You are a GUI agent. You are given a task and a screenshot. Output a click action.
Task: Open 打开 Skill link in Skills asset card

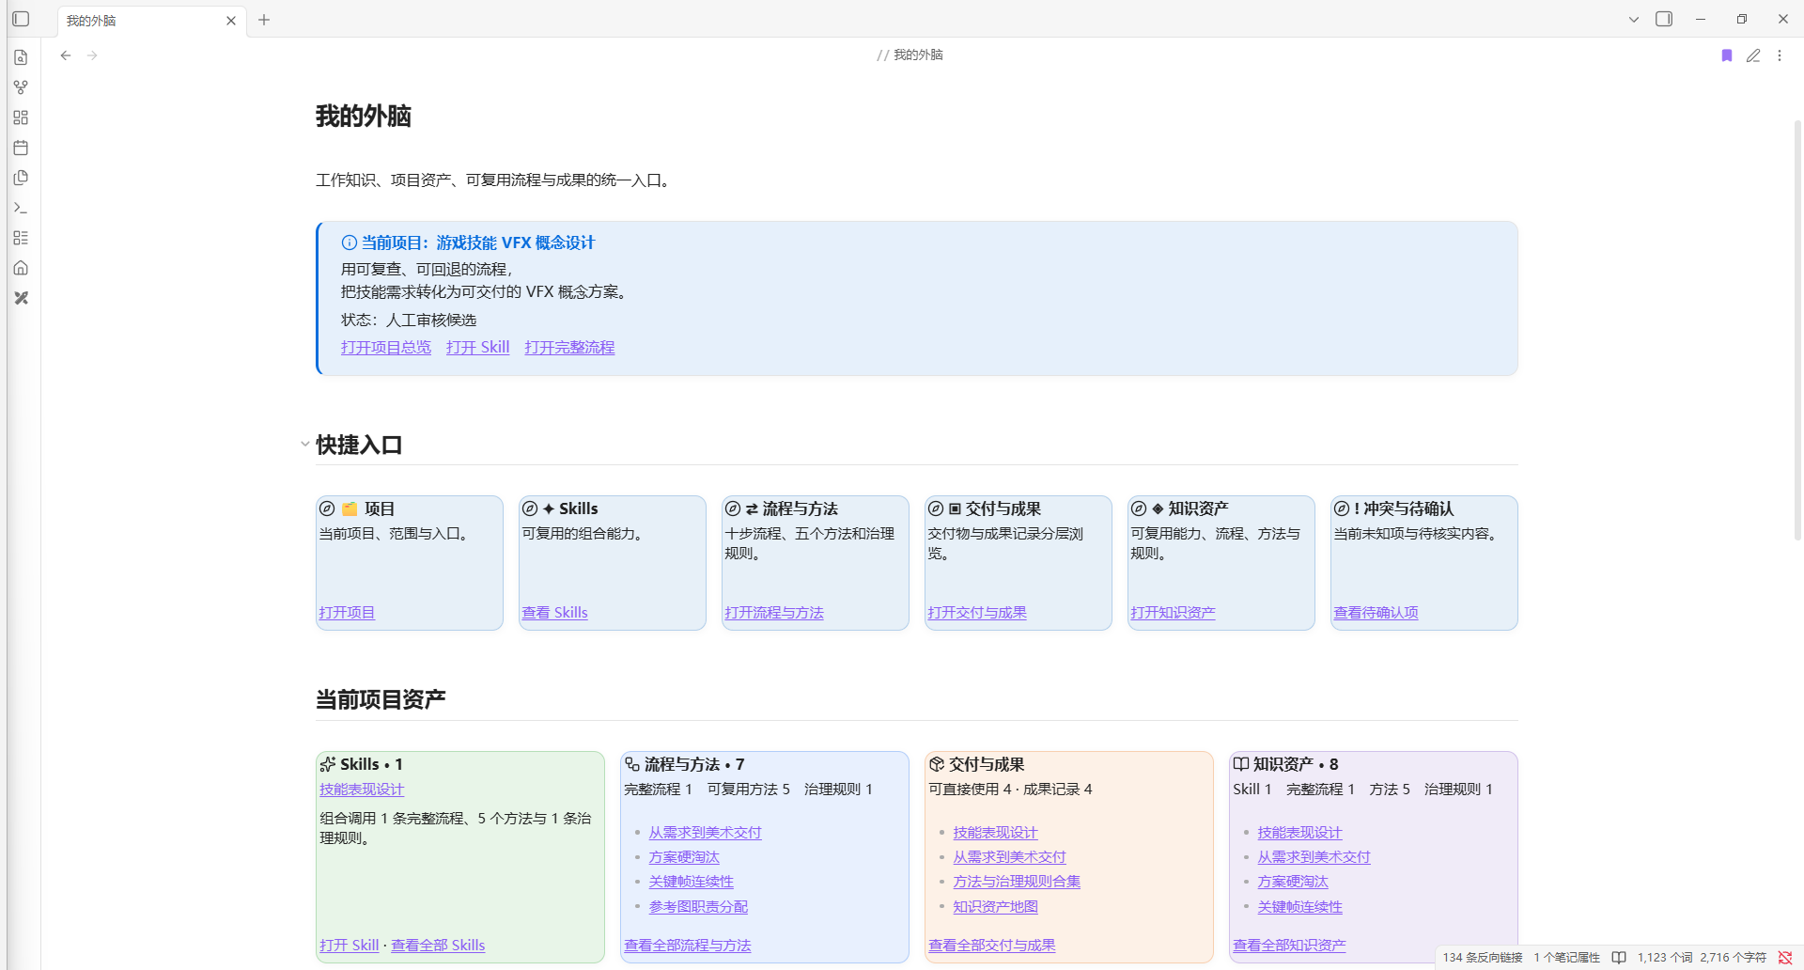(350, 946)
